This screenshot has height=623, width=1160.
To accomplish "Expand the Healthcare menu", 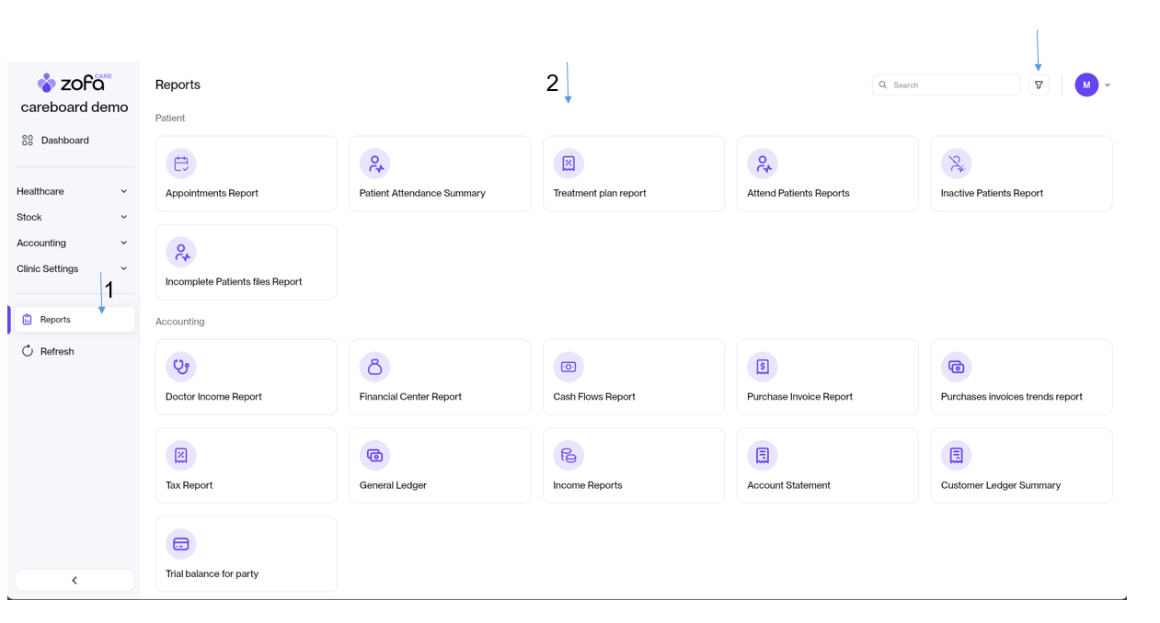I will (x=72, y=191).
